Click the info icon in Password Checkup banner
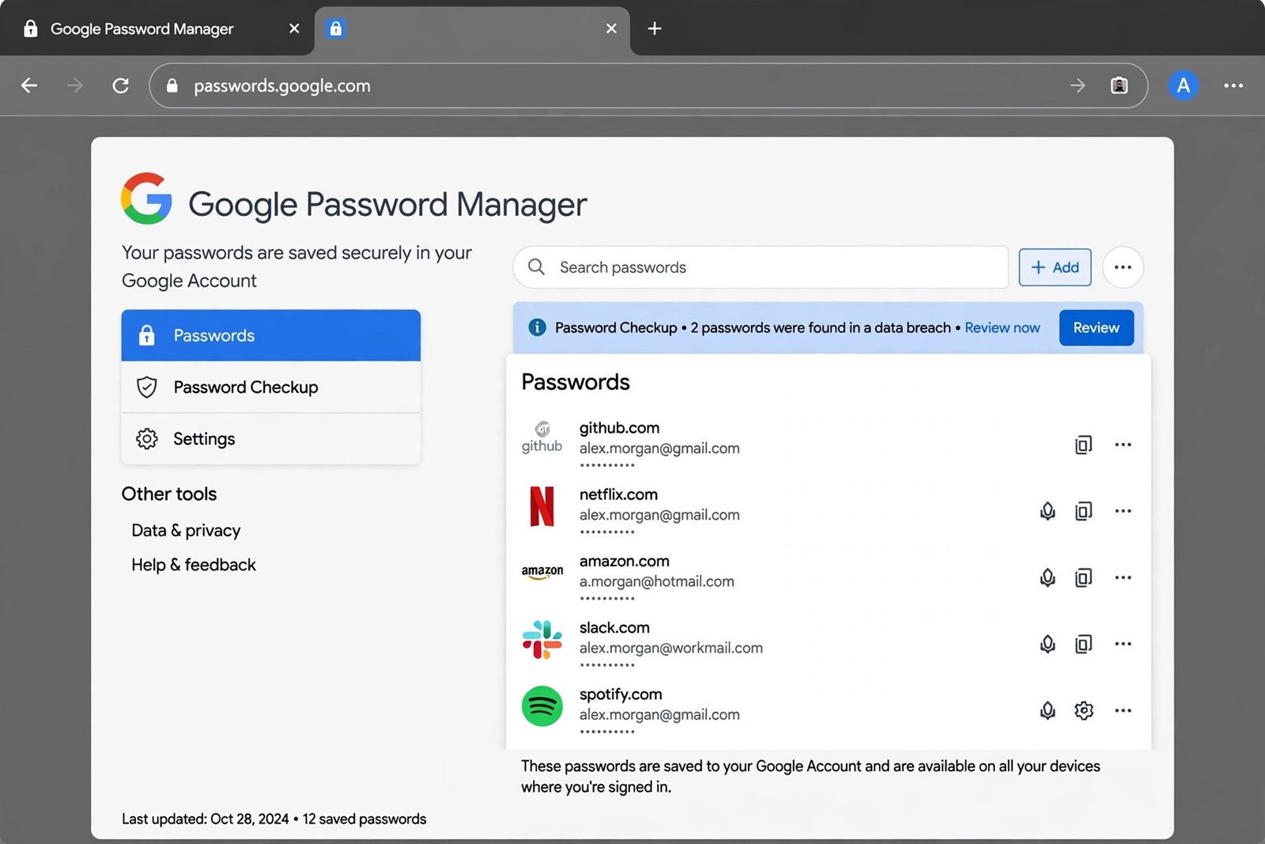The height and width of the screenshot is (844, 1265). [537, 327]
